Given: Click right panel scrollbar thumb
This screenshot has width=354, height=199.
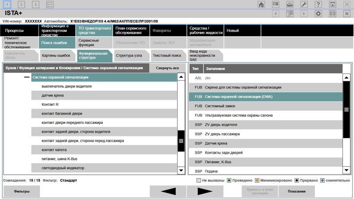Looking at the screenshot, I should click(346, 109).
